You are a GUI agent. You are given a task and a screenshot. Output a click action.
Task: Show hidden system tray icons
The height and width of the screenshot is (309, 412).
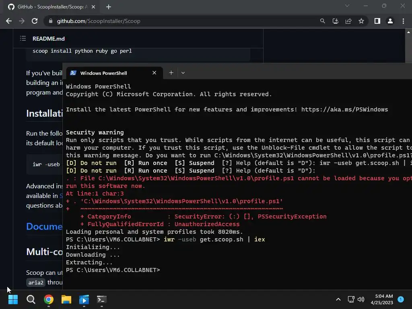tap(338, 299)
